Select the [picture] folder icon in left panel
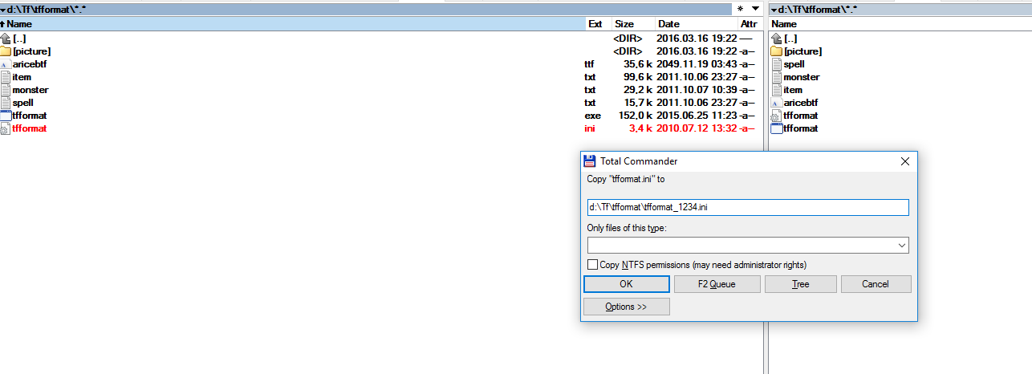Viewport: 1032px width, 374px height. 6,51
